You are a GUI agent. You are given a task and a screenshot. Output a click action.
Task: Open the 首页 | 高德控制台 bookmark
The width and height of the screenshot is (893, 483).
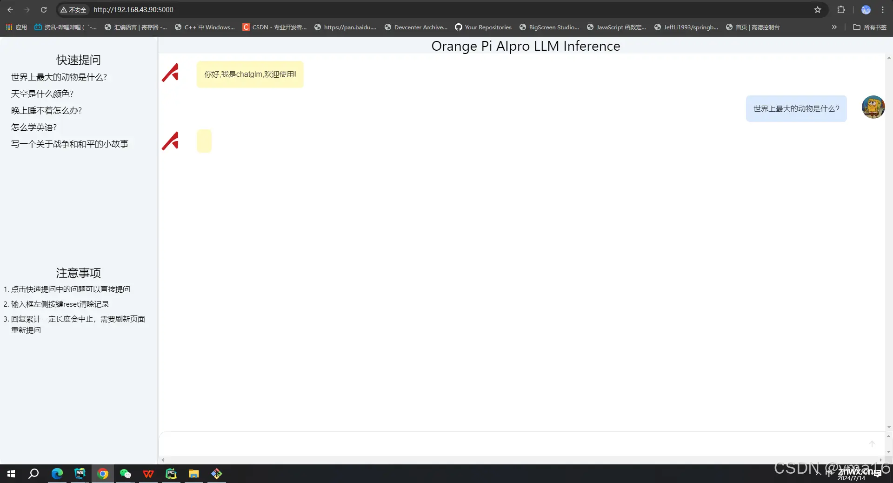(x=753, y=27)
